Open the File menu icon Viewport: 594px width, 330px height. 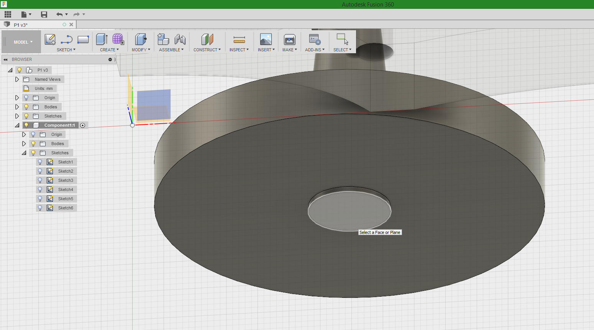coord(26,15)
